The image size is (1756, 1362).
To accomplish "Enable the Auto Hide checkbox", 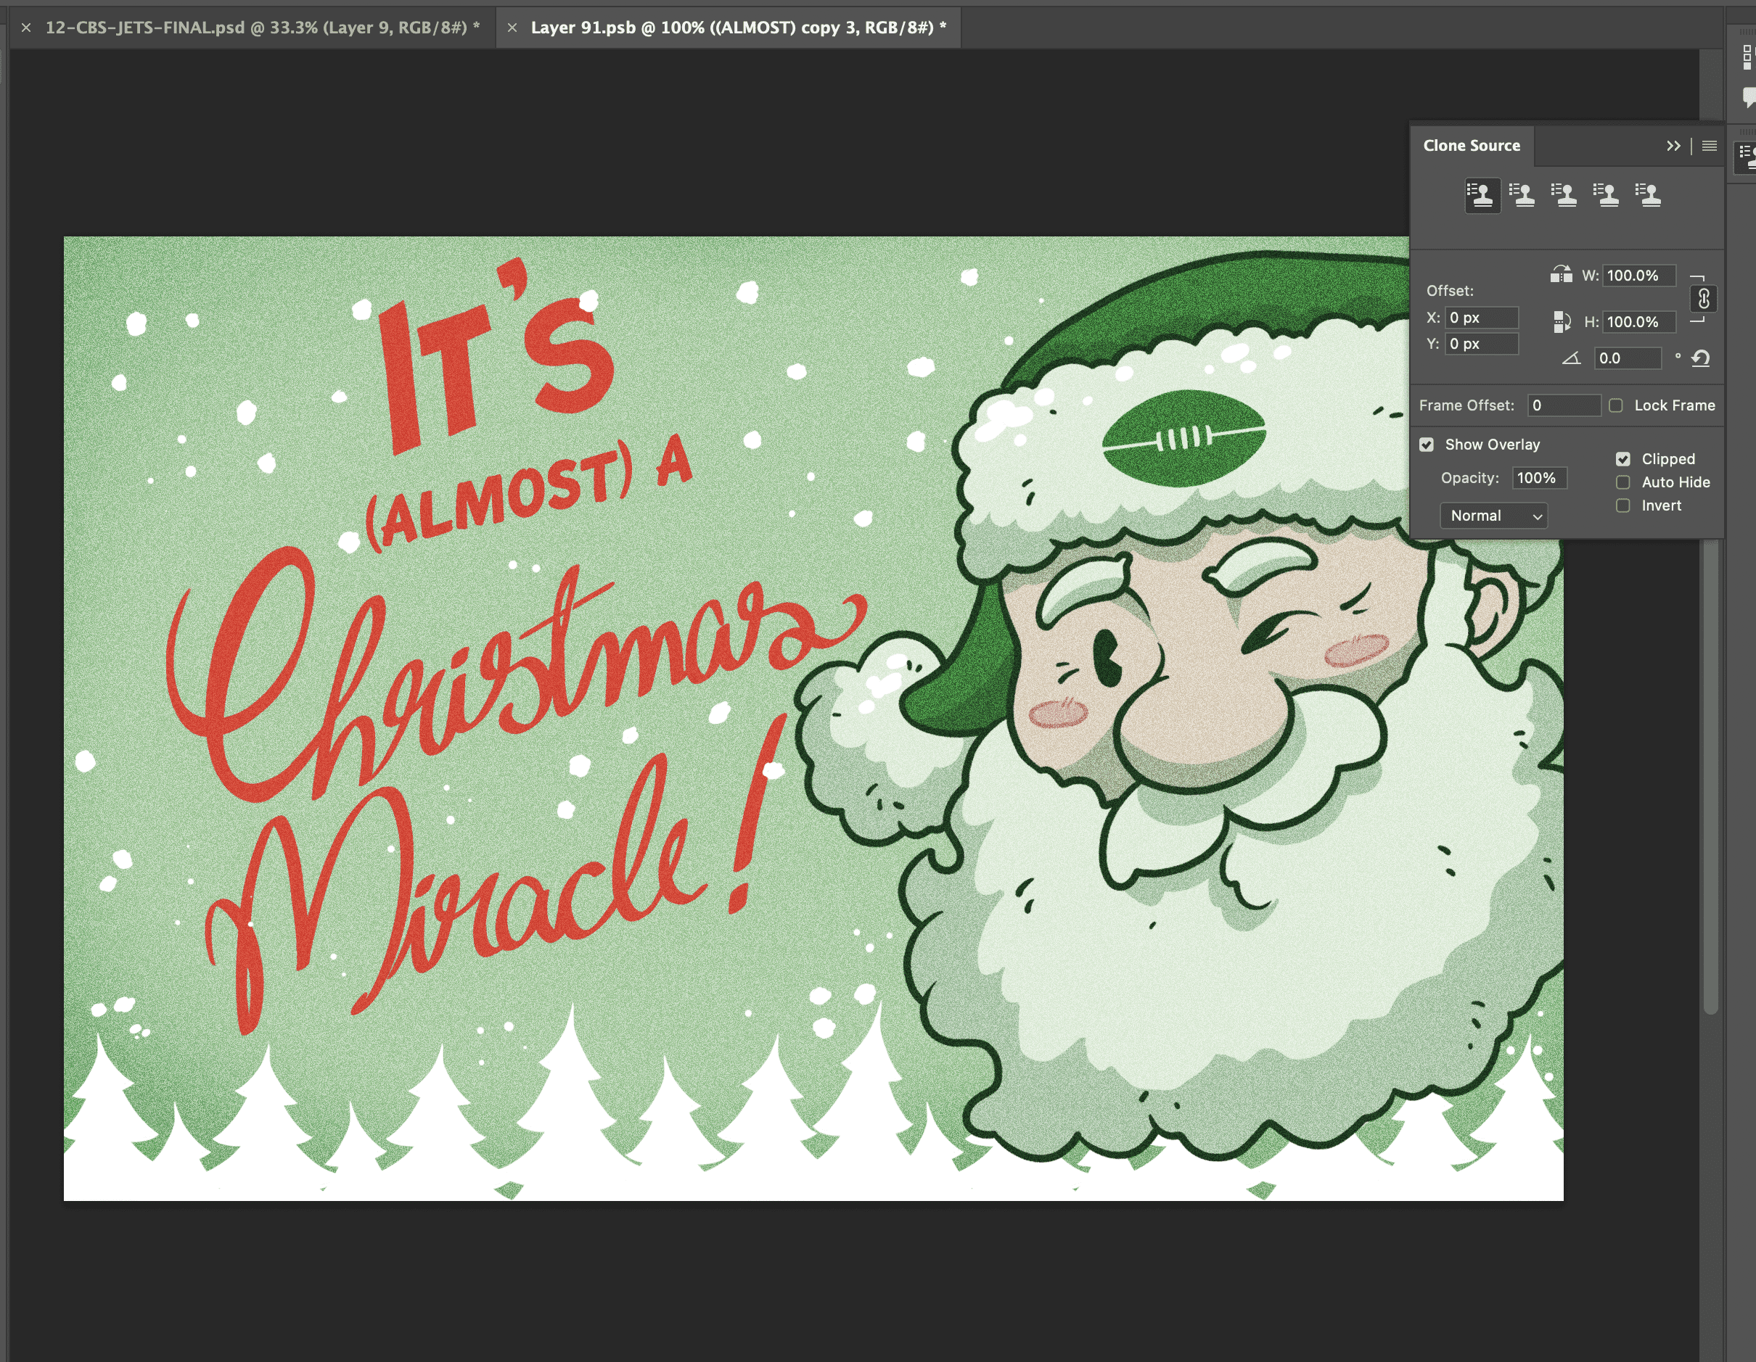I will (1623, 482).
